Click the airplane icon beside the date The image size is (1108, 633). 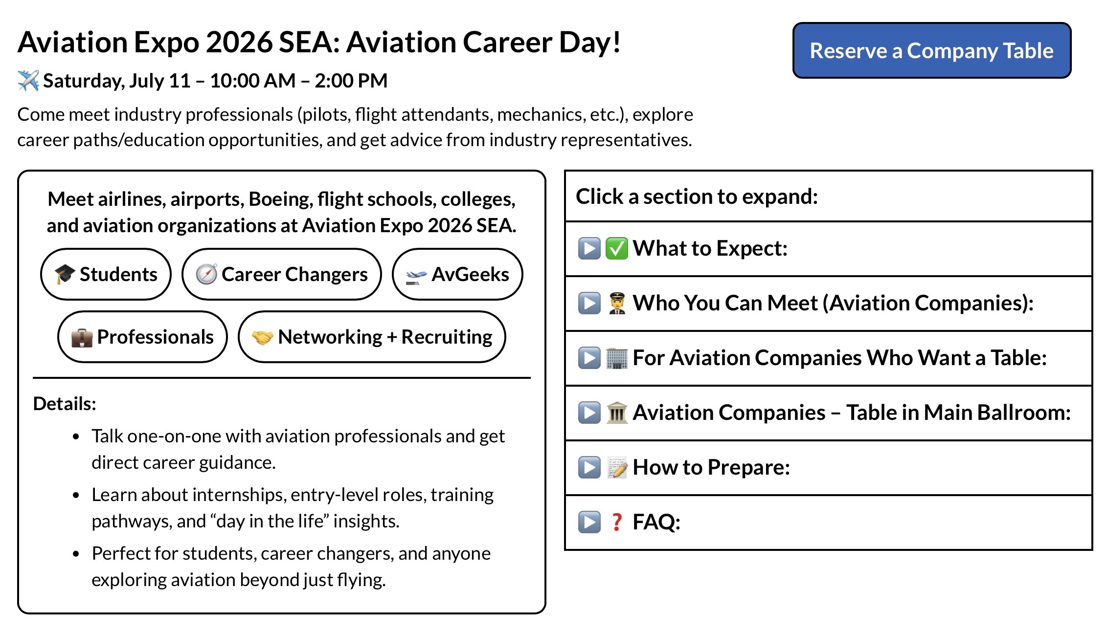(28, 81)
